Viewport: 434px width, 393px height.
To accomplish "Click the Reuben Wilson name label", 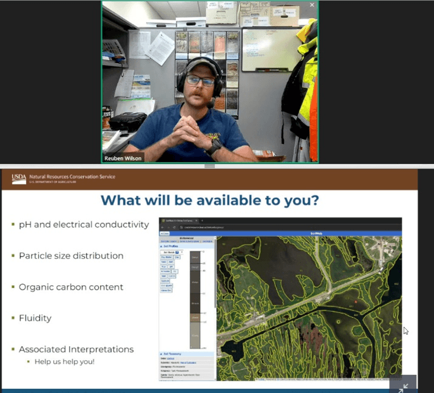I will [124, 157].
